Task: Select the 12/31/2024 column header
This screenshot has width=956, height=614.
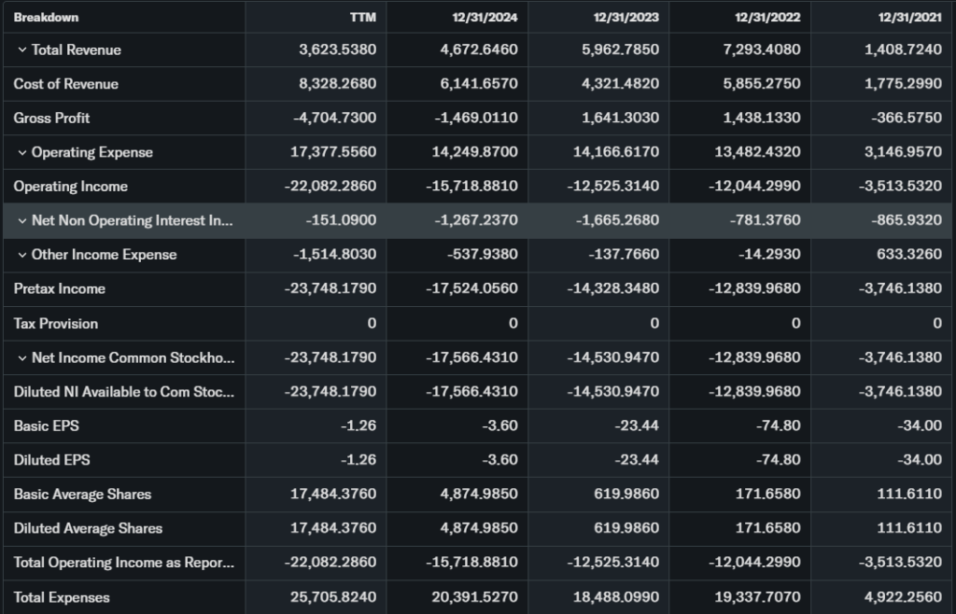Action: [x=485, y=17]
